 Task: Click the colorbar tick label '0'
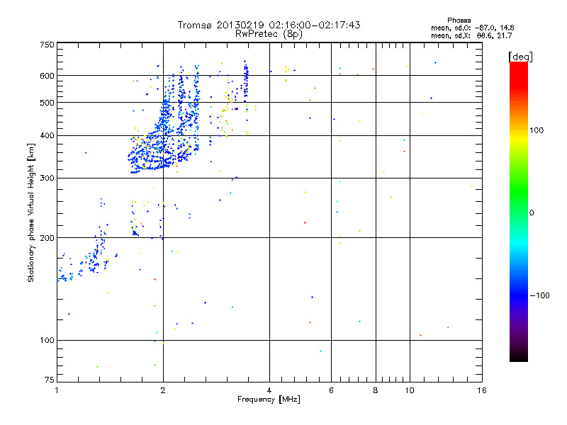click(532, 212)
